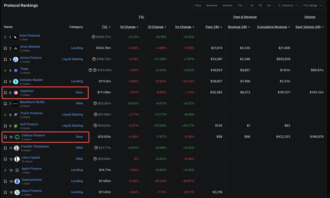Bookmark Amnis Finance row
The height and width of the screenshot is (198, 330).
pos(5,60)
